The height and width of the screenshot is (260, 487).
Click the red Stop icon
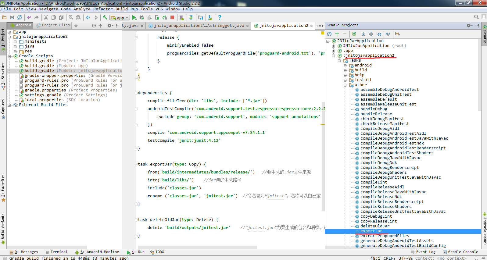click(x=172, y=18)
